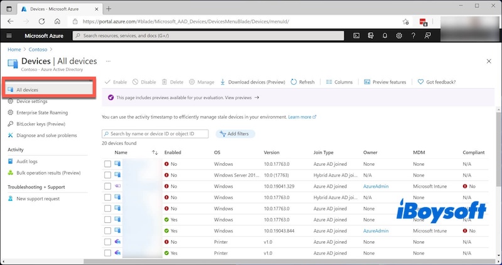Click the Manage toolbar command
The height and width of the screenshot is (265, 502).
click(x=201, y=82)
